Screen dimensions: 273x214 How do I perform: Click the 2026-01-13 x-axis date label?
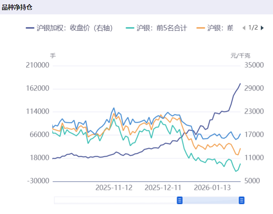point(212,188)
